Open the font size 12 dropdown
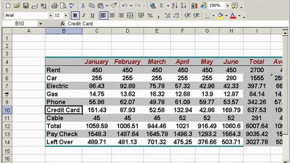The width and height of the screenshot is (290, 163). [x=66, y=15]
